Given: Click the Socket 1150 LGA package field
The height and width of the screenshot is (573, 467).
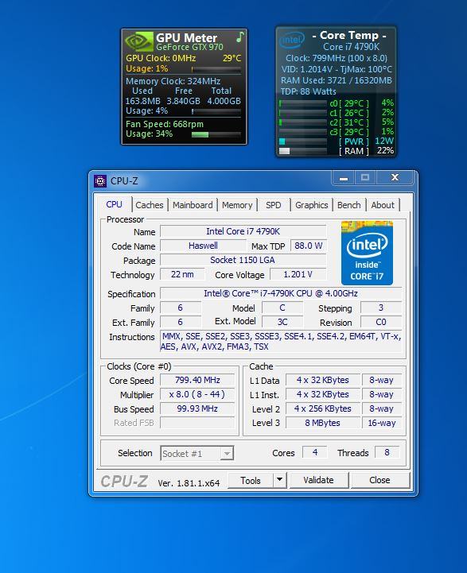Looking at the screenshot, I should 243,260.
